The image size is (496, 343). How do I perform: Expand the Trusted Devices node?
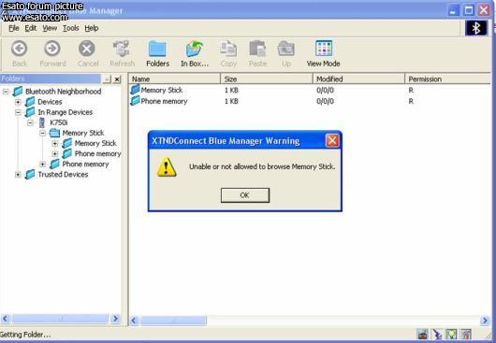click(x=18, y=175)
